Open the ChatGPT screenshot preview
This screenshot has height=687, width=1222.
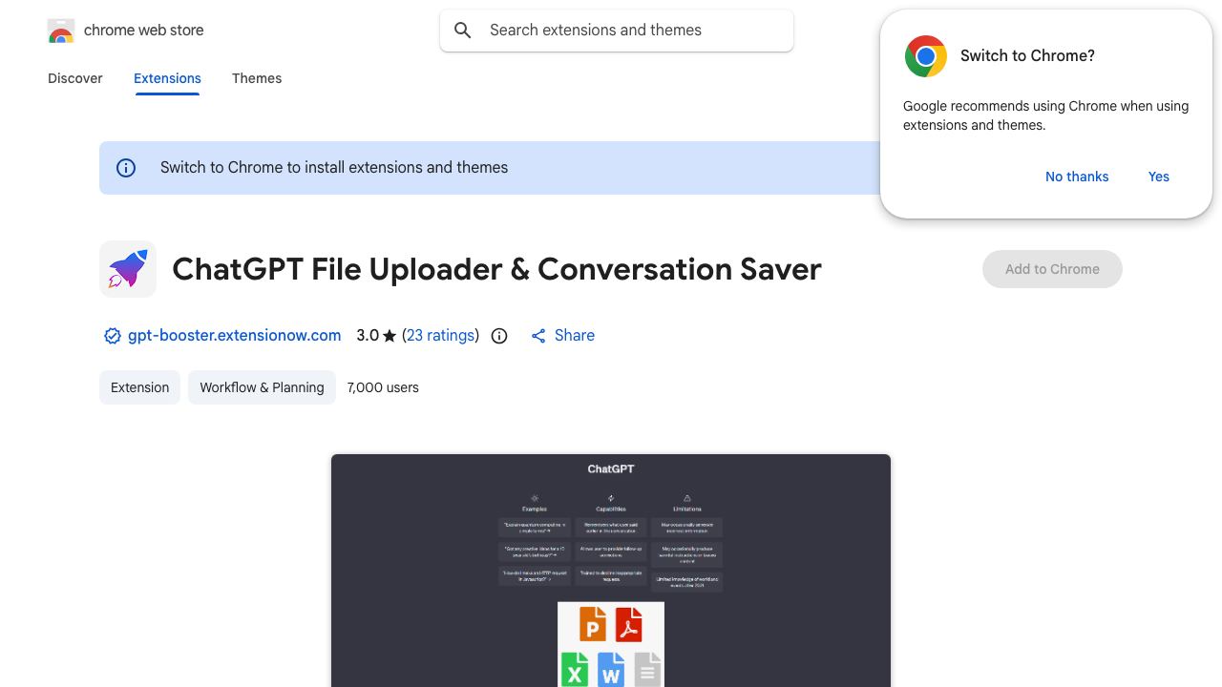pos(611,571)
